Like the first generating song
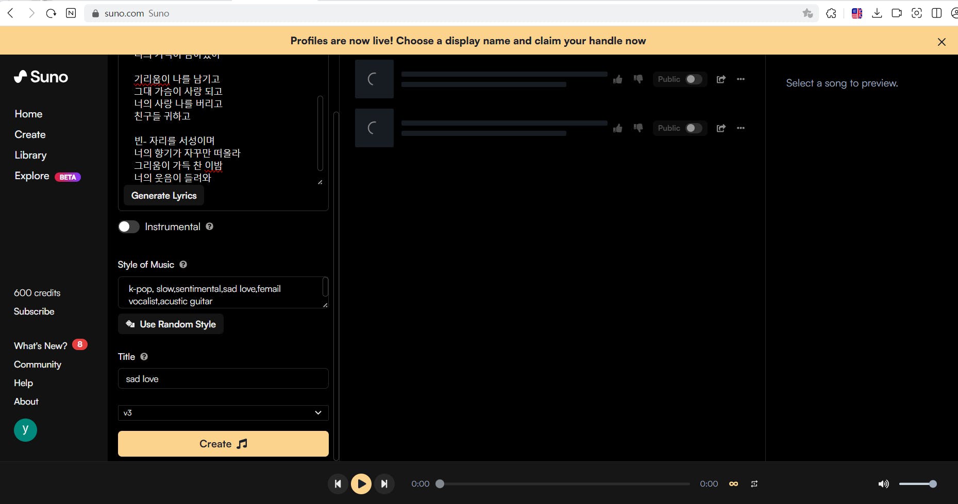Viewport: 958px width, 504px height. coord(617,79)
